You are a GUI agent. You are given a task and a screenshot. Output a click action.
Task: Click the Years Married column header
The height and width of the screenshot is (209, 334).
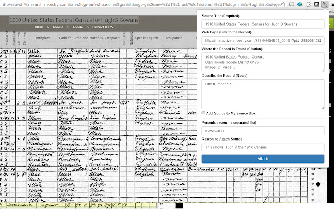tap(13, 38)
